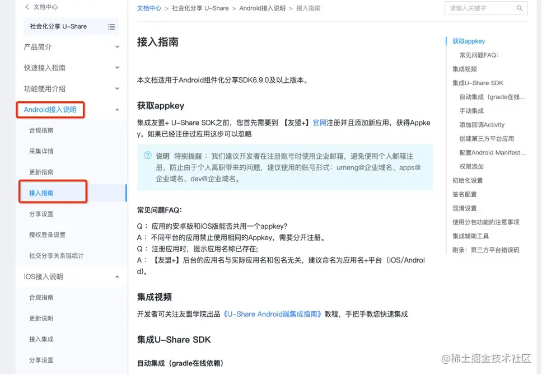Open 更新说明 under iOS接入说明
The height and width of the screenshot is (375, 542).
(41, 318)
